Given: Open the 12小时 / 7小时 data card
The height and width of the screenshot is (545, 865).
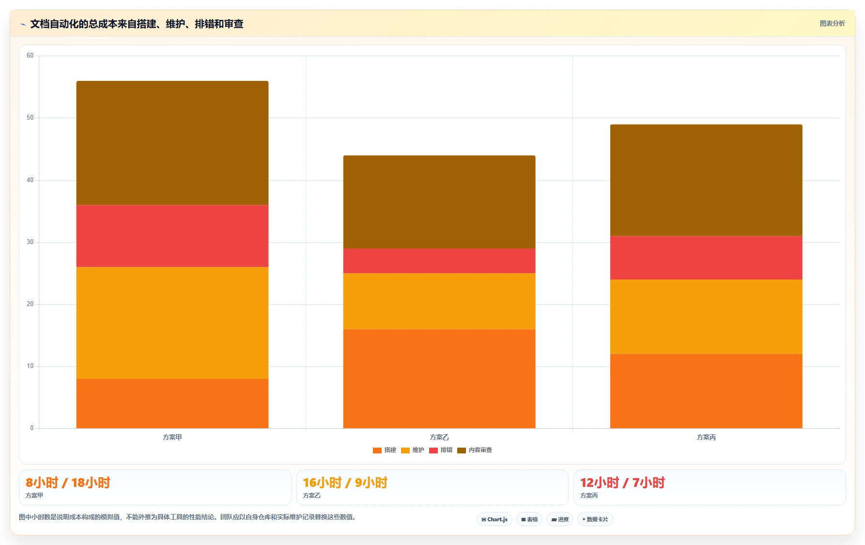Looking at the screenshot, I should 710,487.
